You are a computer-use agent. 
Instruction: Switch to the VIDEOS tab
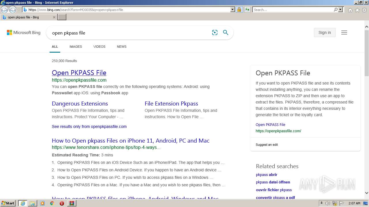pos(99,47)
